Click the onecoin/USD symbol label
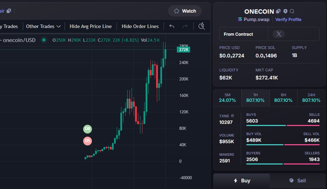327x189 pixels. pyautogui.click(x=19, y=40)
